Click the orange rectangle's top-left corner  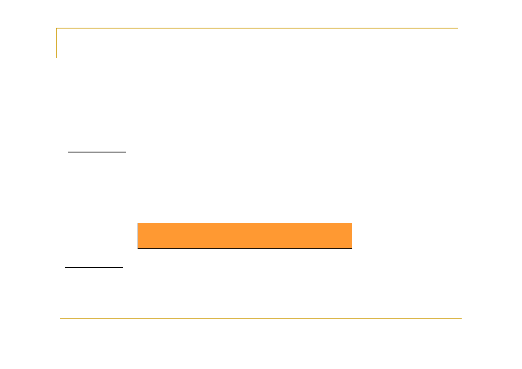138,223
